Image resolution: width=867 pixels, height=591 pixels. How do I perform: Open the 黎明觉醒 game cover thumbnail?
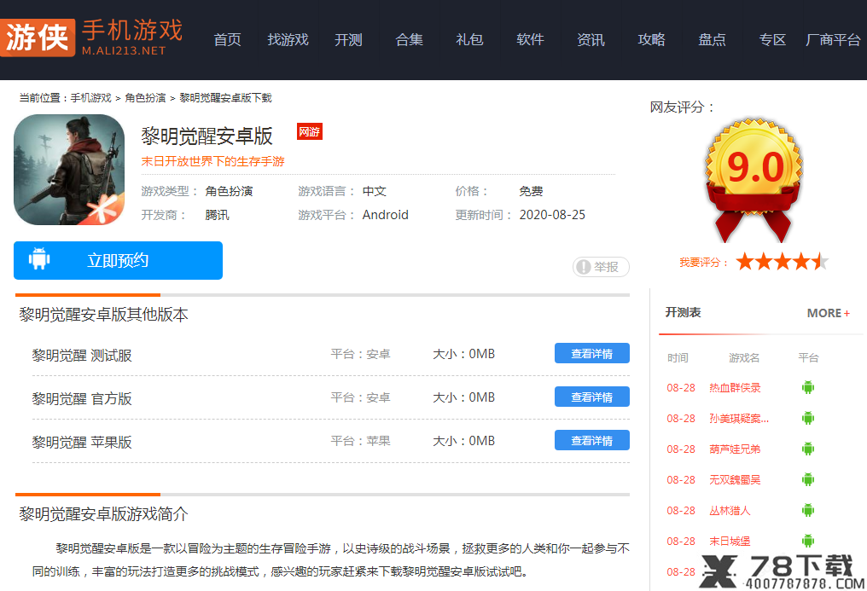click(x=69, y=170)
